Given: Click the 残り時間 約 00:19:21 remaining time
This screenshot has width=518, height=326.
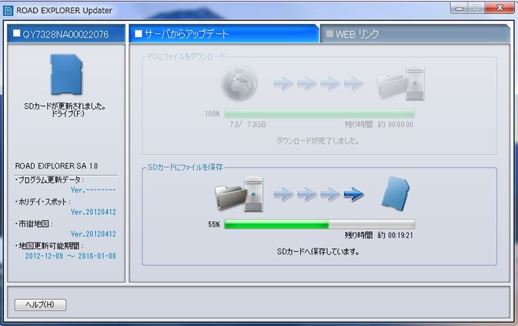Looking at the screenshot, I should (x=379, y=235).
